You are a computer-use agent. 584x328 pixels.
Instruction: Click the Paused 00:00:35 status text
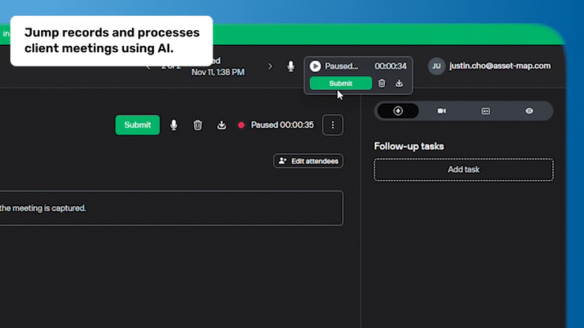[x=282, y=125]
